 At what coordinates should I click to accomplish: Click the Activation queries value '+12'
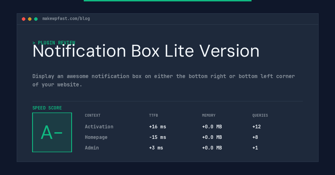pyautogui.click(x=257, y=127)
